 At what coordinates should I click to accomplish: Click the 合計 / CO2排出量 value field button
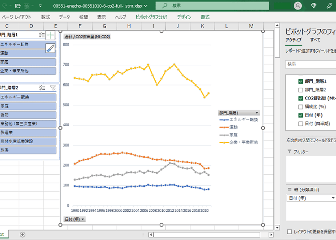point(87,37)
